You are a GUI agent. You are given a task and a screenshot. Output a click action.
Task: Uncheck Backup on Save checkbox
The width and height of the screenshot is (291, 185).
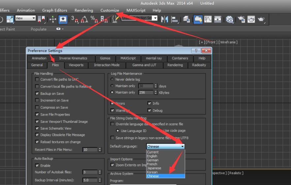37,93
